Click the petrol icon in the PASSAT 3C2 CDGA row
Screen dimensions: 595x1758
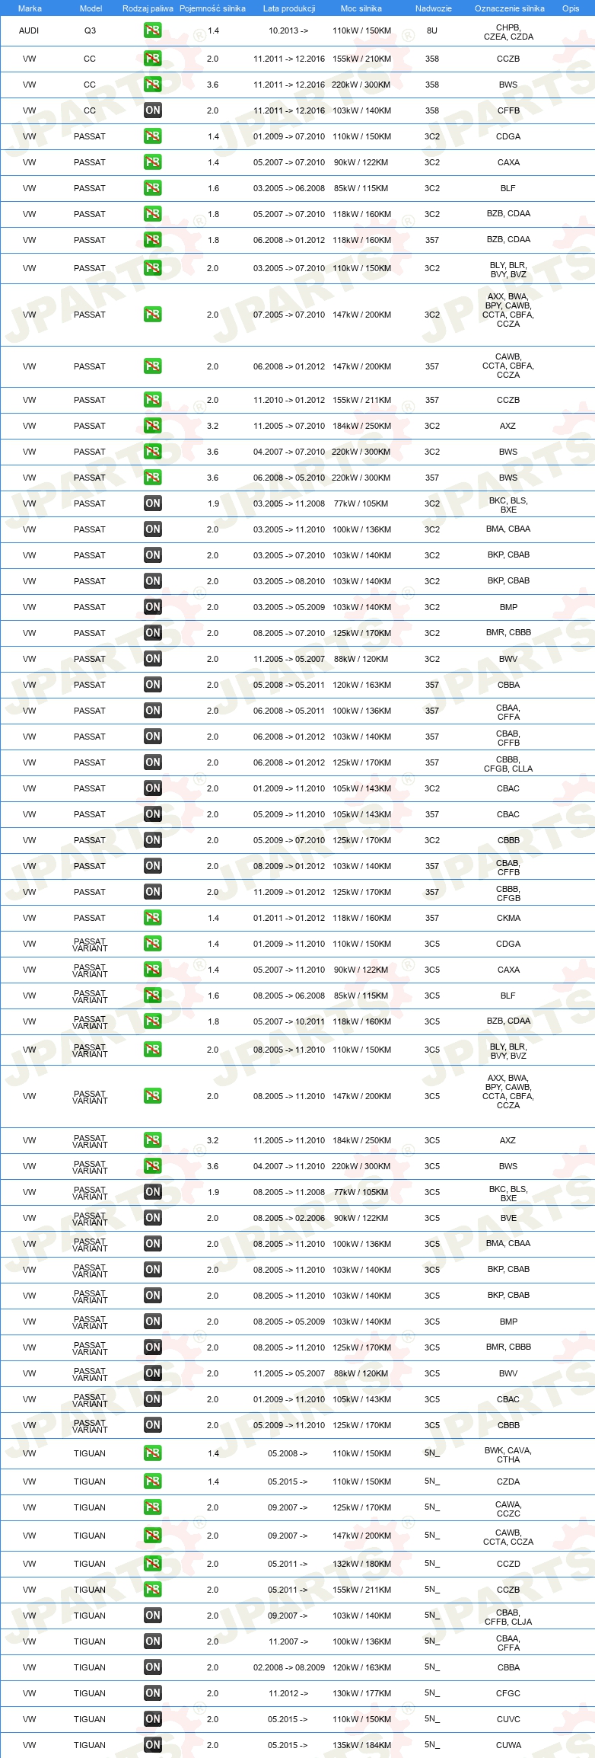click(x=153, y=136)
